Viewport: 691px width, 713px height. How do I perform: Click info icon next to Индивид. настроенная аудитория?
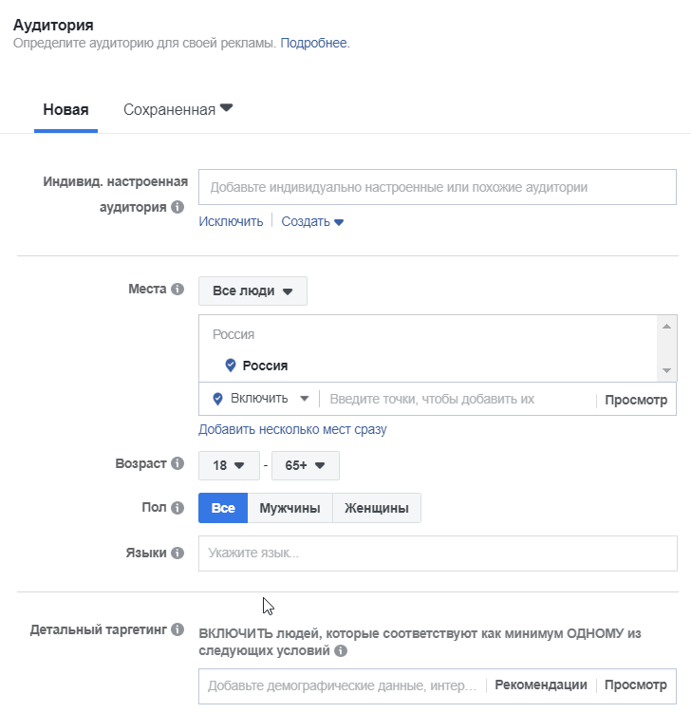pyautogui.click(x=177, y=207)
